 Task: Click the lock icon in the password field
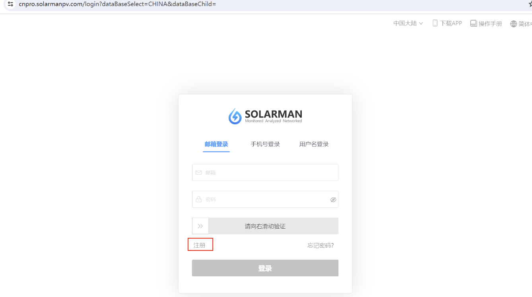click(x=198, y=199)
